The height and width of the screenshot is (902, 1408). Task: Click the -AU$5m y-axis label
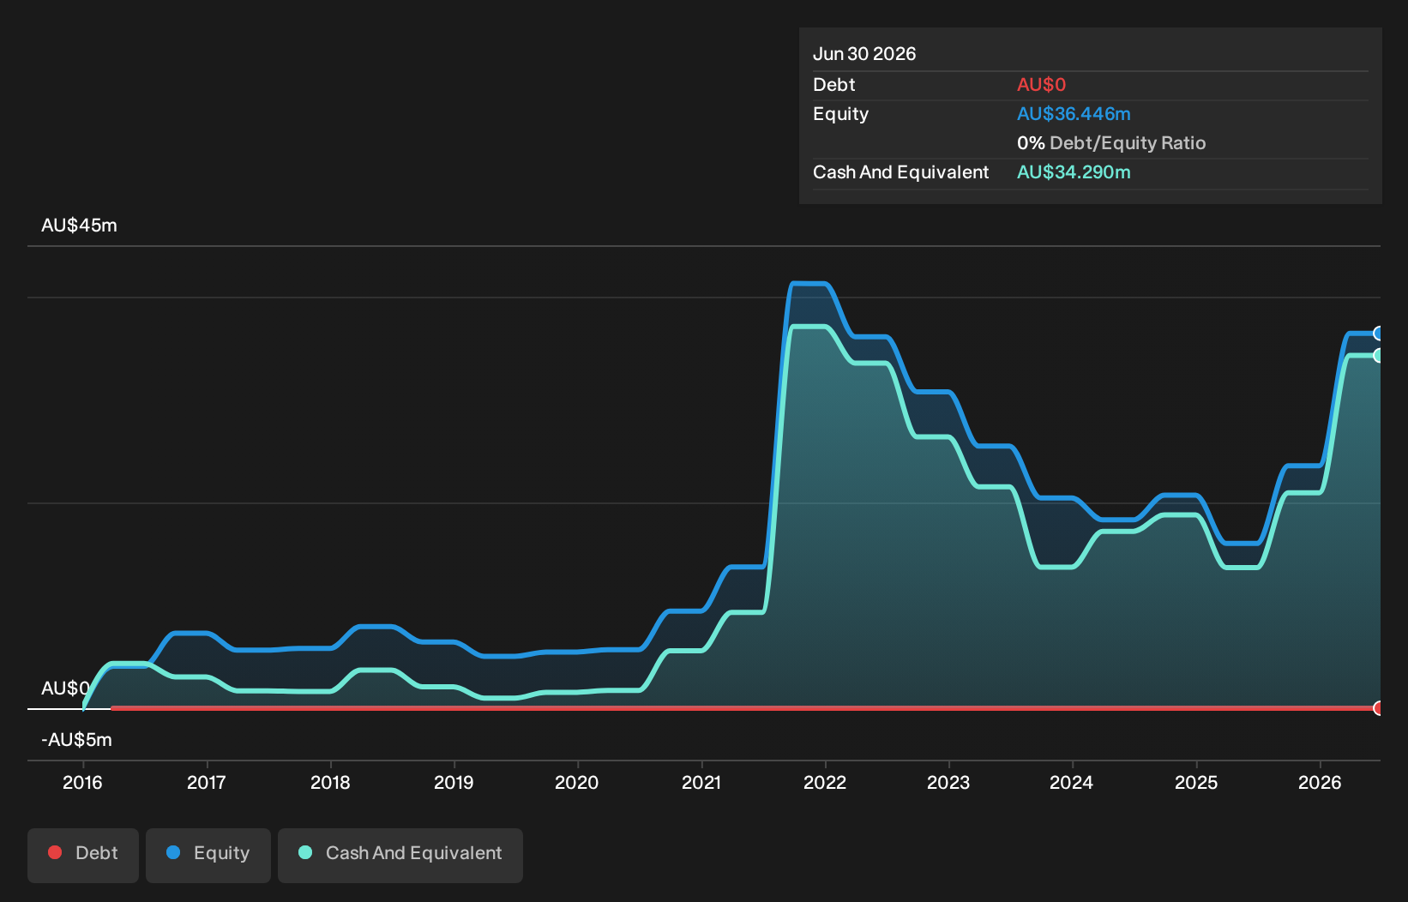point(76,740)
